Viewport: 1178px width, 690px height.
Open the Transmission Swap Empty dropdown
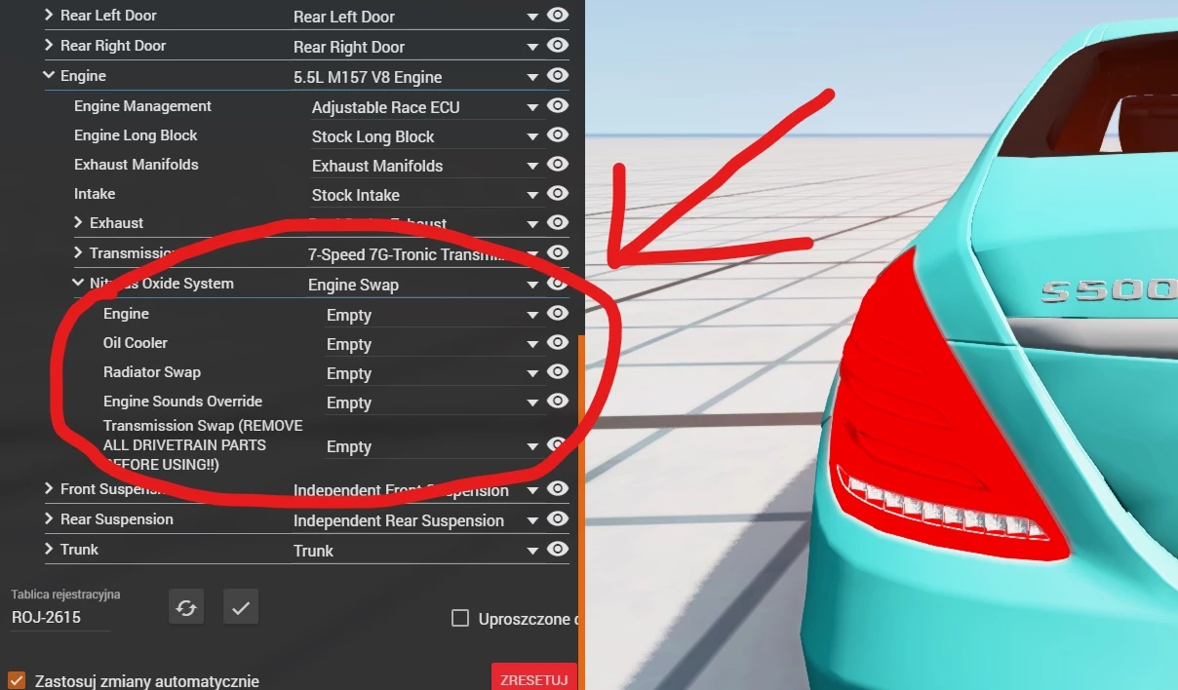531,444
